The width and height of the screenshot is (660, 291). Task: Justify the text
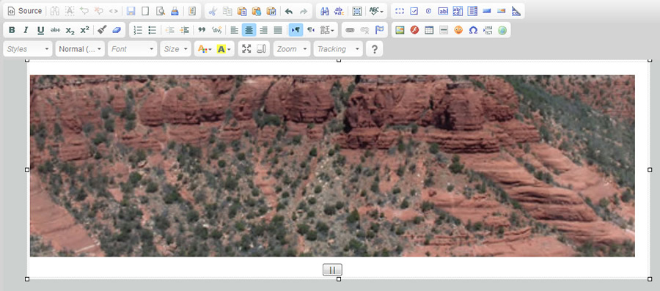(278, 30)
